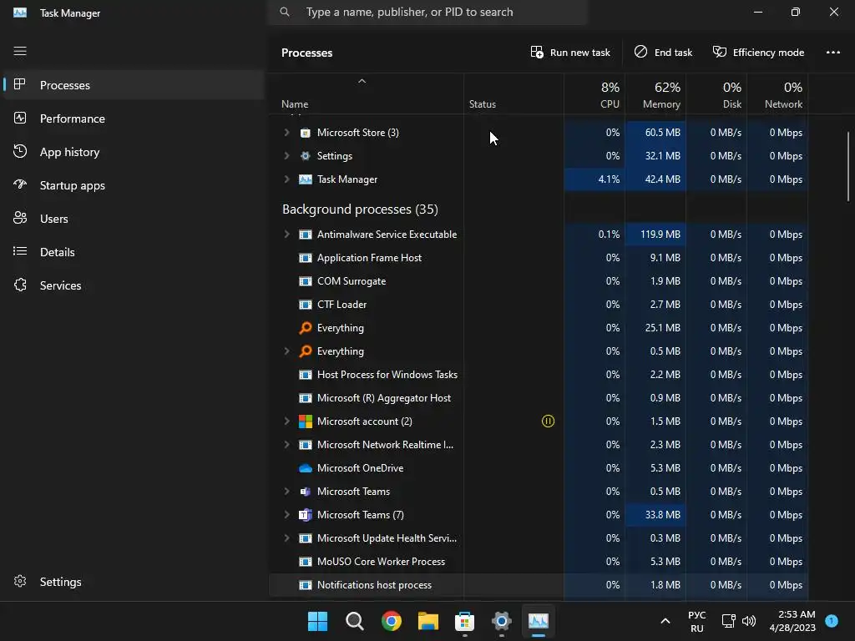The height and width of the screenshot is (641, 855).
Task: Select the Microsoft Store app icon row
Action: (306, 133)
